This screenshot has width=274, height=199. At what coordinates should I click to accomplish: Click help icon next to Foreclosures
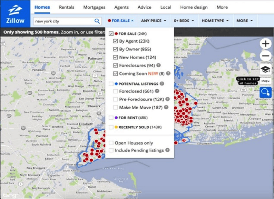click(x=158, y=65)
